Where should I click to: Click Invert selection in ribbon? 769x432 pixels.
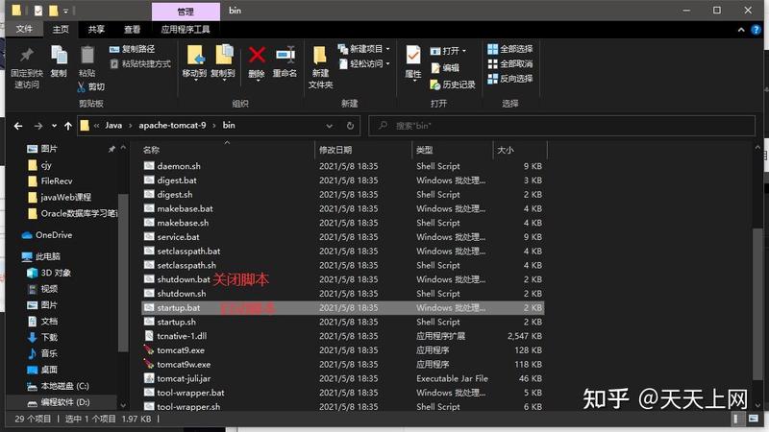[x=510, y=79]
